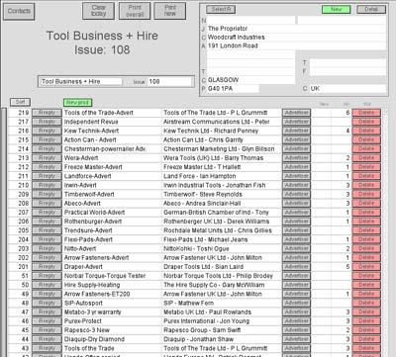
Task: Click Advertiser button for Flexi-Pads Ltd row
Action: pyautogui.click(x=296, y=239)
